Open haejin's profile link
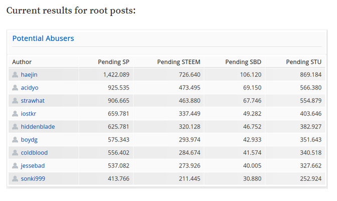337x201 pixels. [29, 74]
